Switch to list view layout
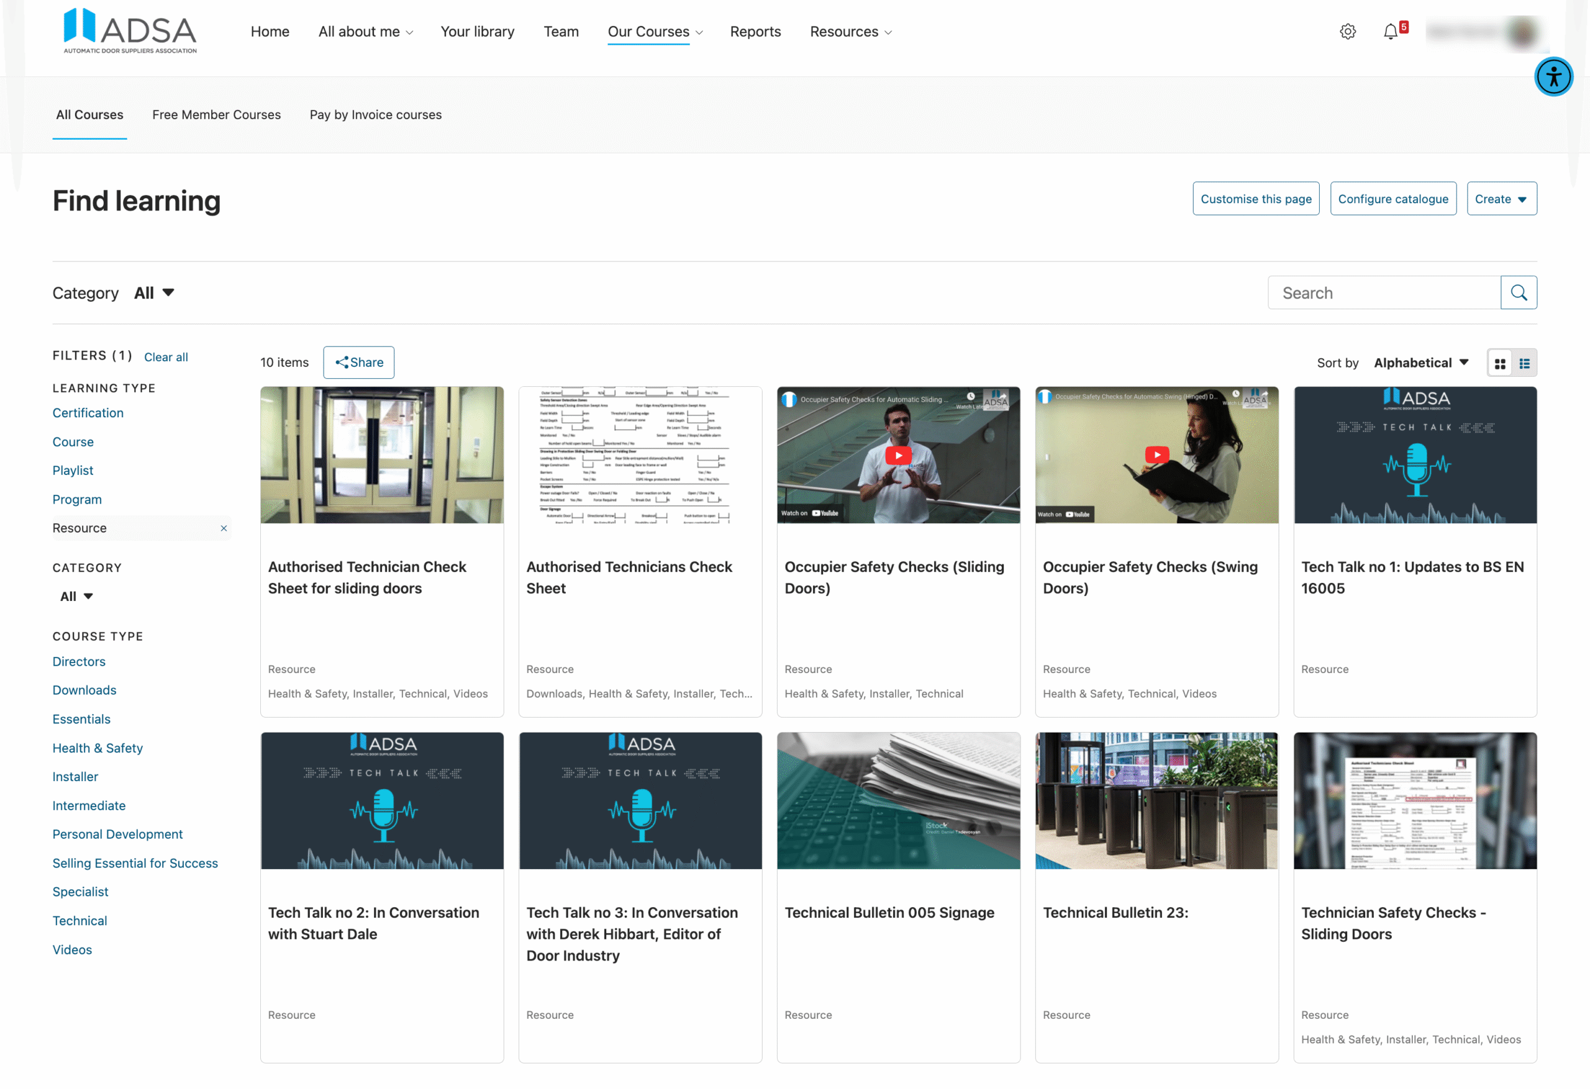This screenshot has height=1089, width=1590. pyautogui.click(x=1524, y=363)
